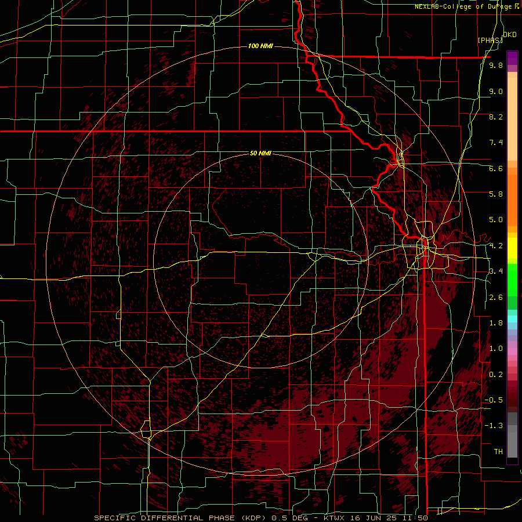The image size is (522, 522).
Task: Click the TH label on the scale
Action: pyautogui.click(x=498, y=452)
